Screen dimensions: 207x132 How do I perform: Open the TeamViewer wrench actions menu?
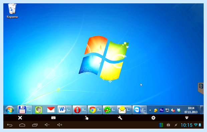coord(120,118)
